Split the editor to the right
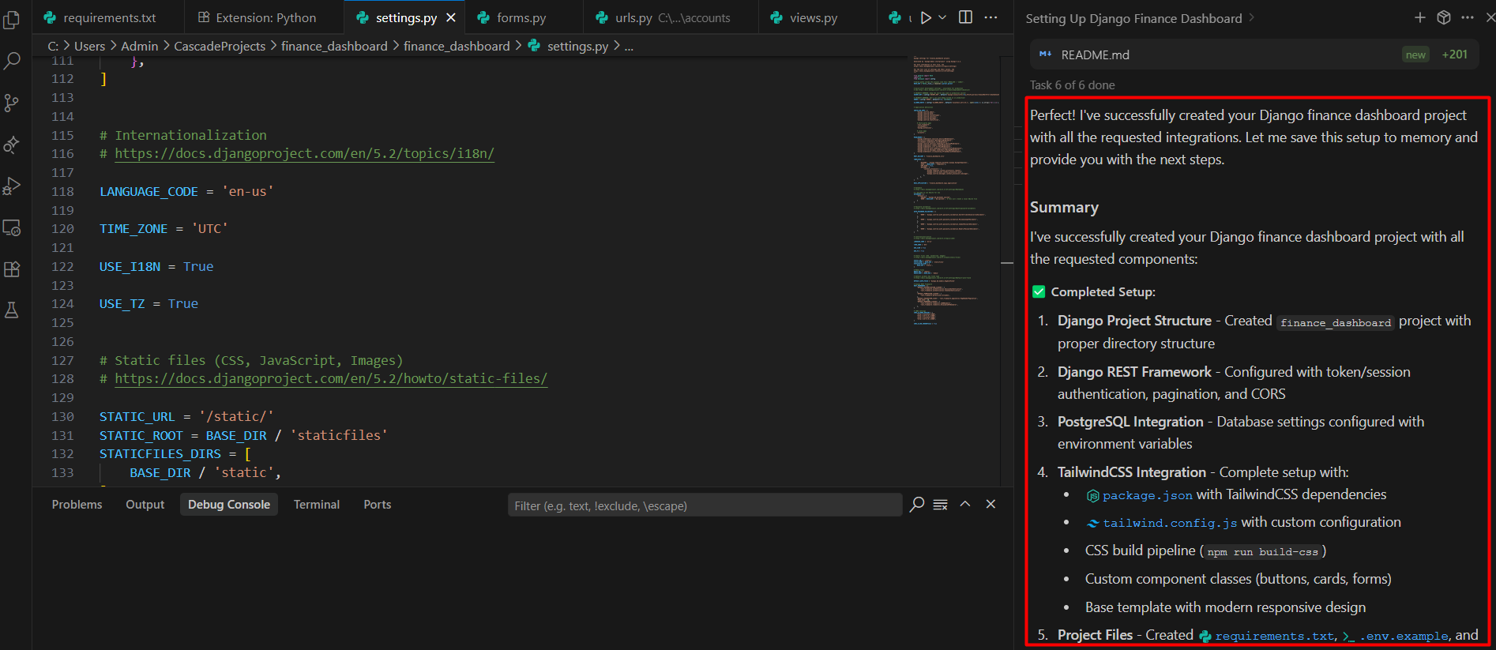The height and width of the screenshot is (650, 1496). tap(965, 17)
